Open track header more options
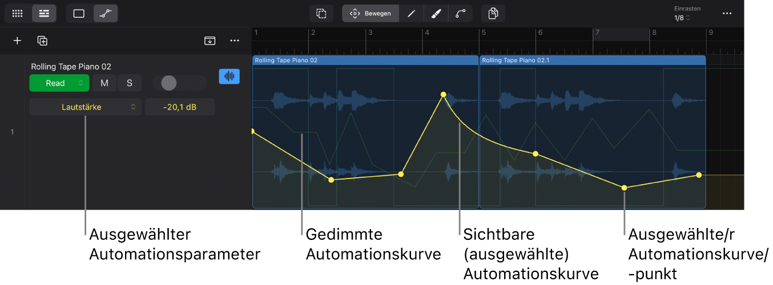Viewport: 773px width, 285px height. point(235,40)
